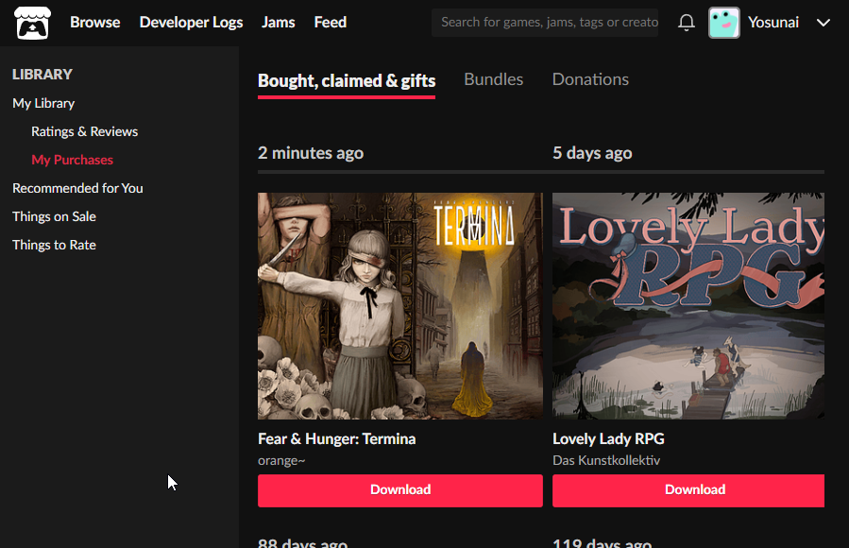Switch to Bought, claimed & gifts tab
The height and width of the screenshot is (548, 849).
347,81
